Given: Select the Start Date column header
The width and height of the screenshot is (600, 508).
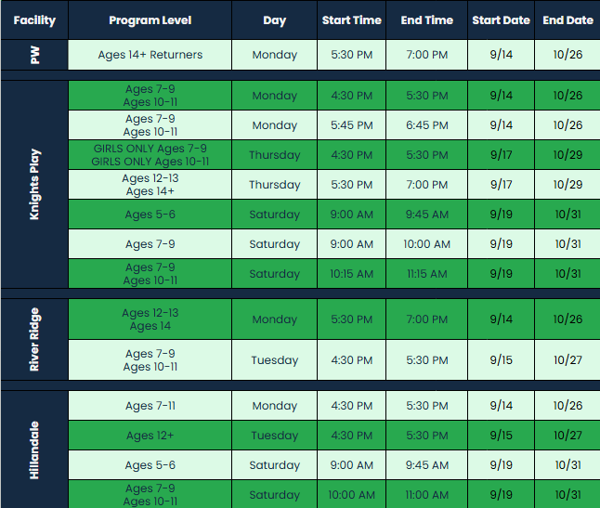Looking at the screenshot, I should click(x=501, y=20).
